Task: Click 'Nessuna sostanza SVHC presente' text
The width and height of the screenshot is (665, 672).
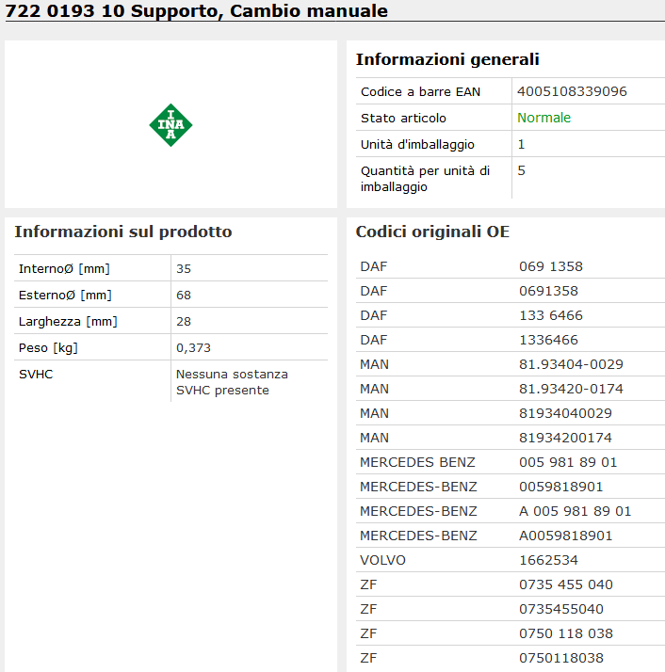Action: [232, 382]
